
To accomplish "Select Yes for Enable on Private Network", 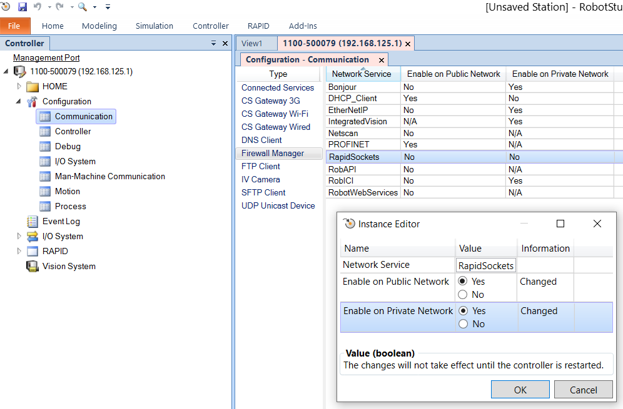I will [x=463, y=310].
